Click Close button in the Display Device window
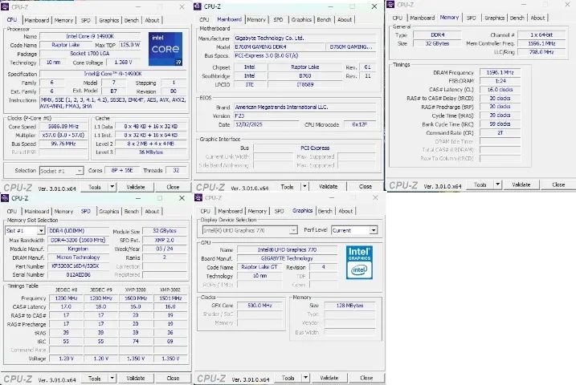Viewport: 576px width, 385px height. 366,378
